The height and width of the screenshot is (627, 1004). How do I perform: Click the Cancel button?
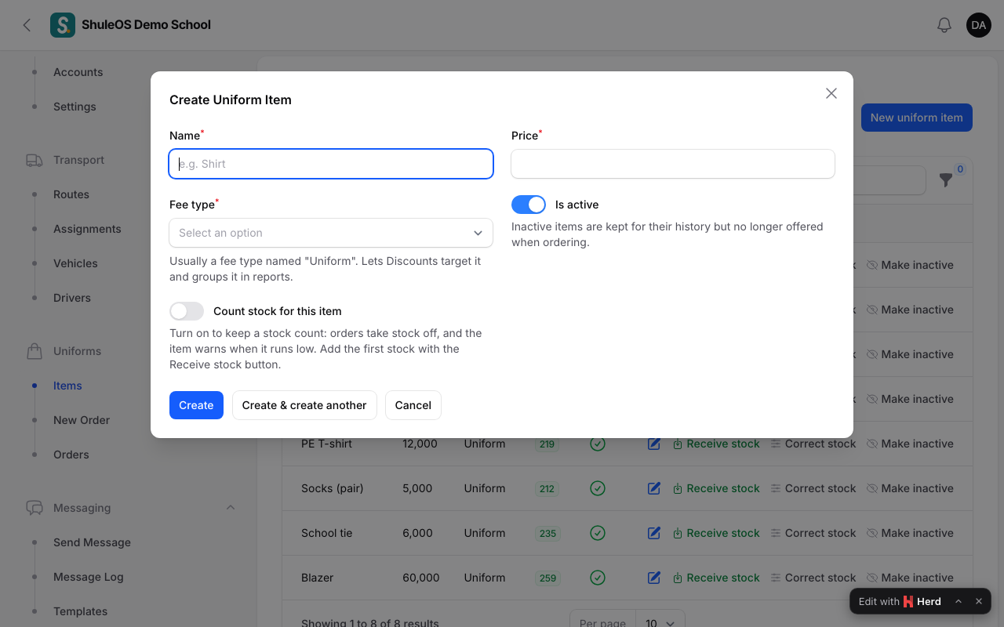click(x=413, y=405)
